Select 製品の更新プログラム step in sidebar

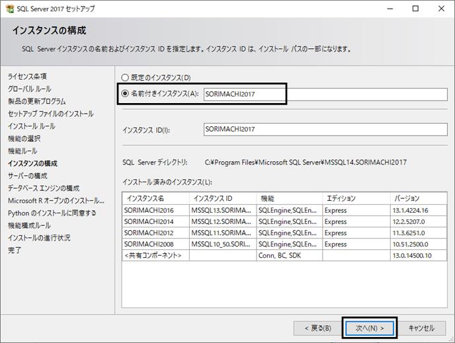(37, 101)
